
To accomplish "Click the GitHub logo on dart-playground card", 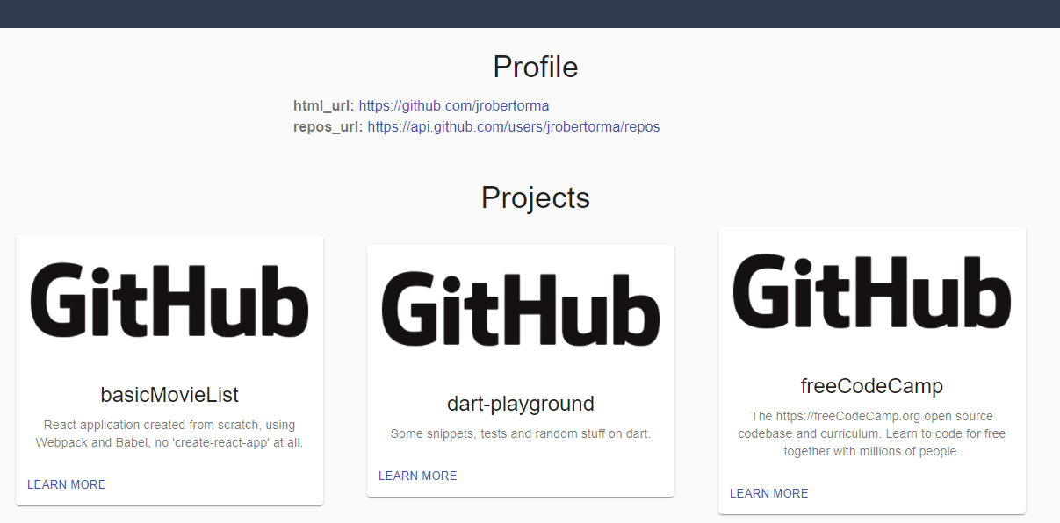I will click(521, 309).
